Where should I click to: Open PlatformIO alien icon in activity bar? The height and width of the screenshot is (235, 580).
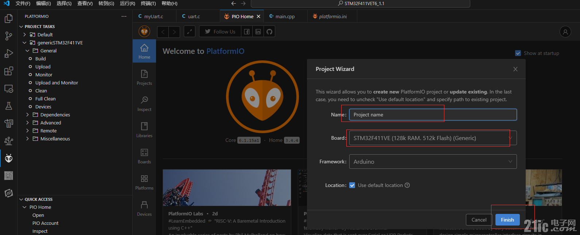click(9, 158)
